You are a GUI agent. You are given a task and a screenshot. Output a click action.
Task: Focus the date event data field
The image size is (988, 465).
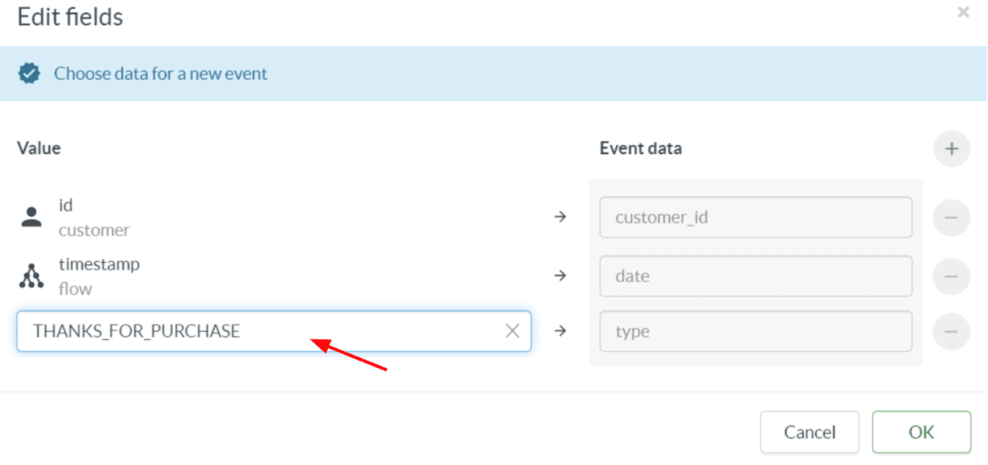pyautogui.click(x=755, y=276)
